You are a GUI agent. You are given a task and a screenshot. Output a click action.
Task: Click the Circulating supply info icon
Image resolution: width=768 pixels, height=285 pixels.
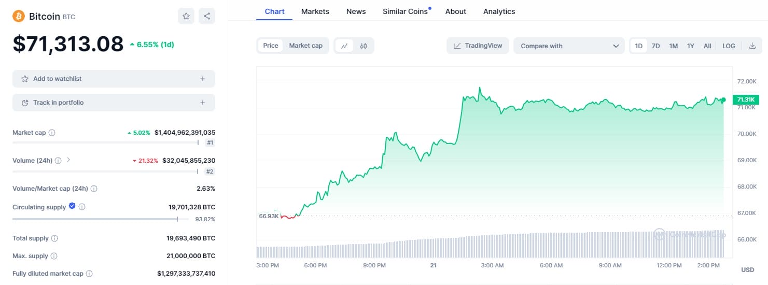pyautogui.click(x=82, y=207)
